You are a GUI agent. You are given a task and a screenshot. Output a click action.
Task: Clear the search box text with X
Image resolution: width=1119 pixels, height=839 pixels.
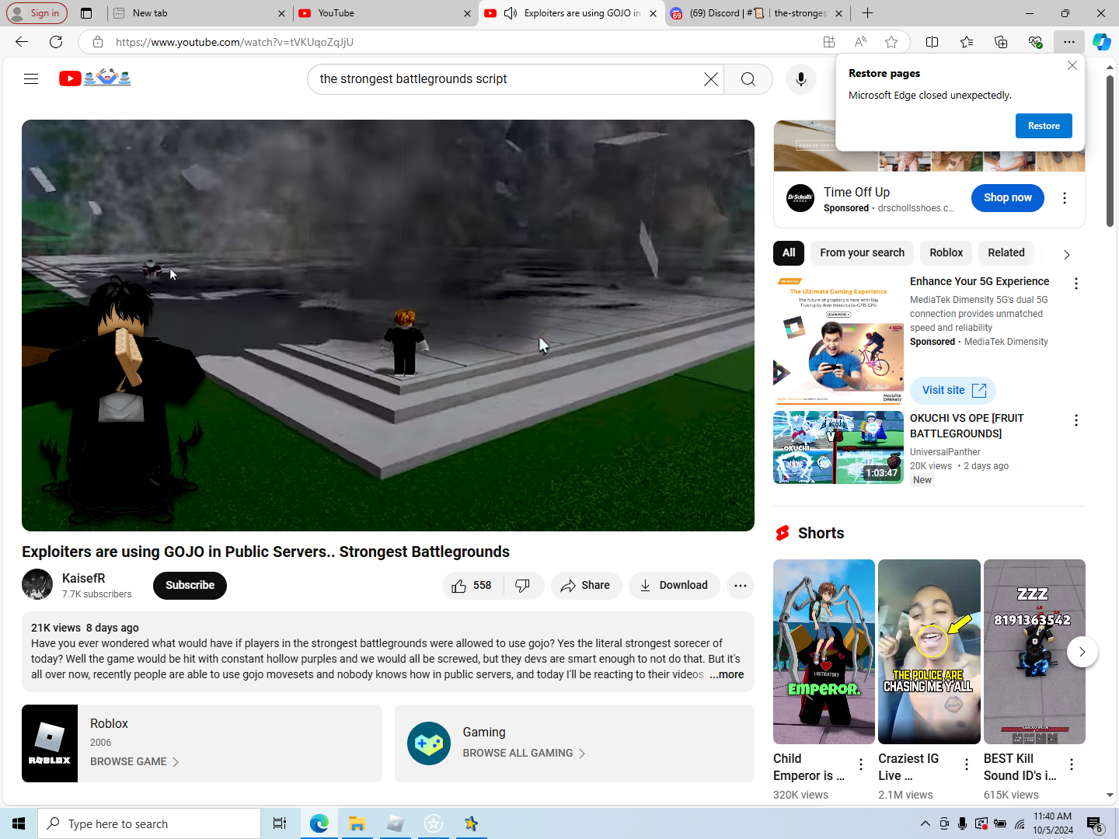click(x=710, y=79)
